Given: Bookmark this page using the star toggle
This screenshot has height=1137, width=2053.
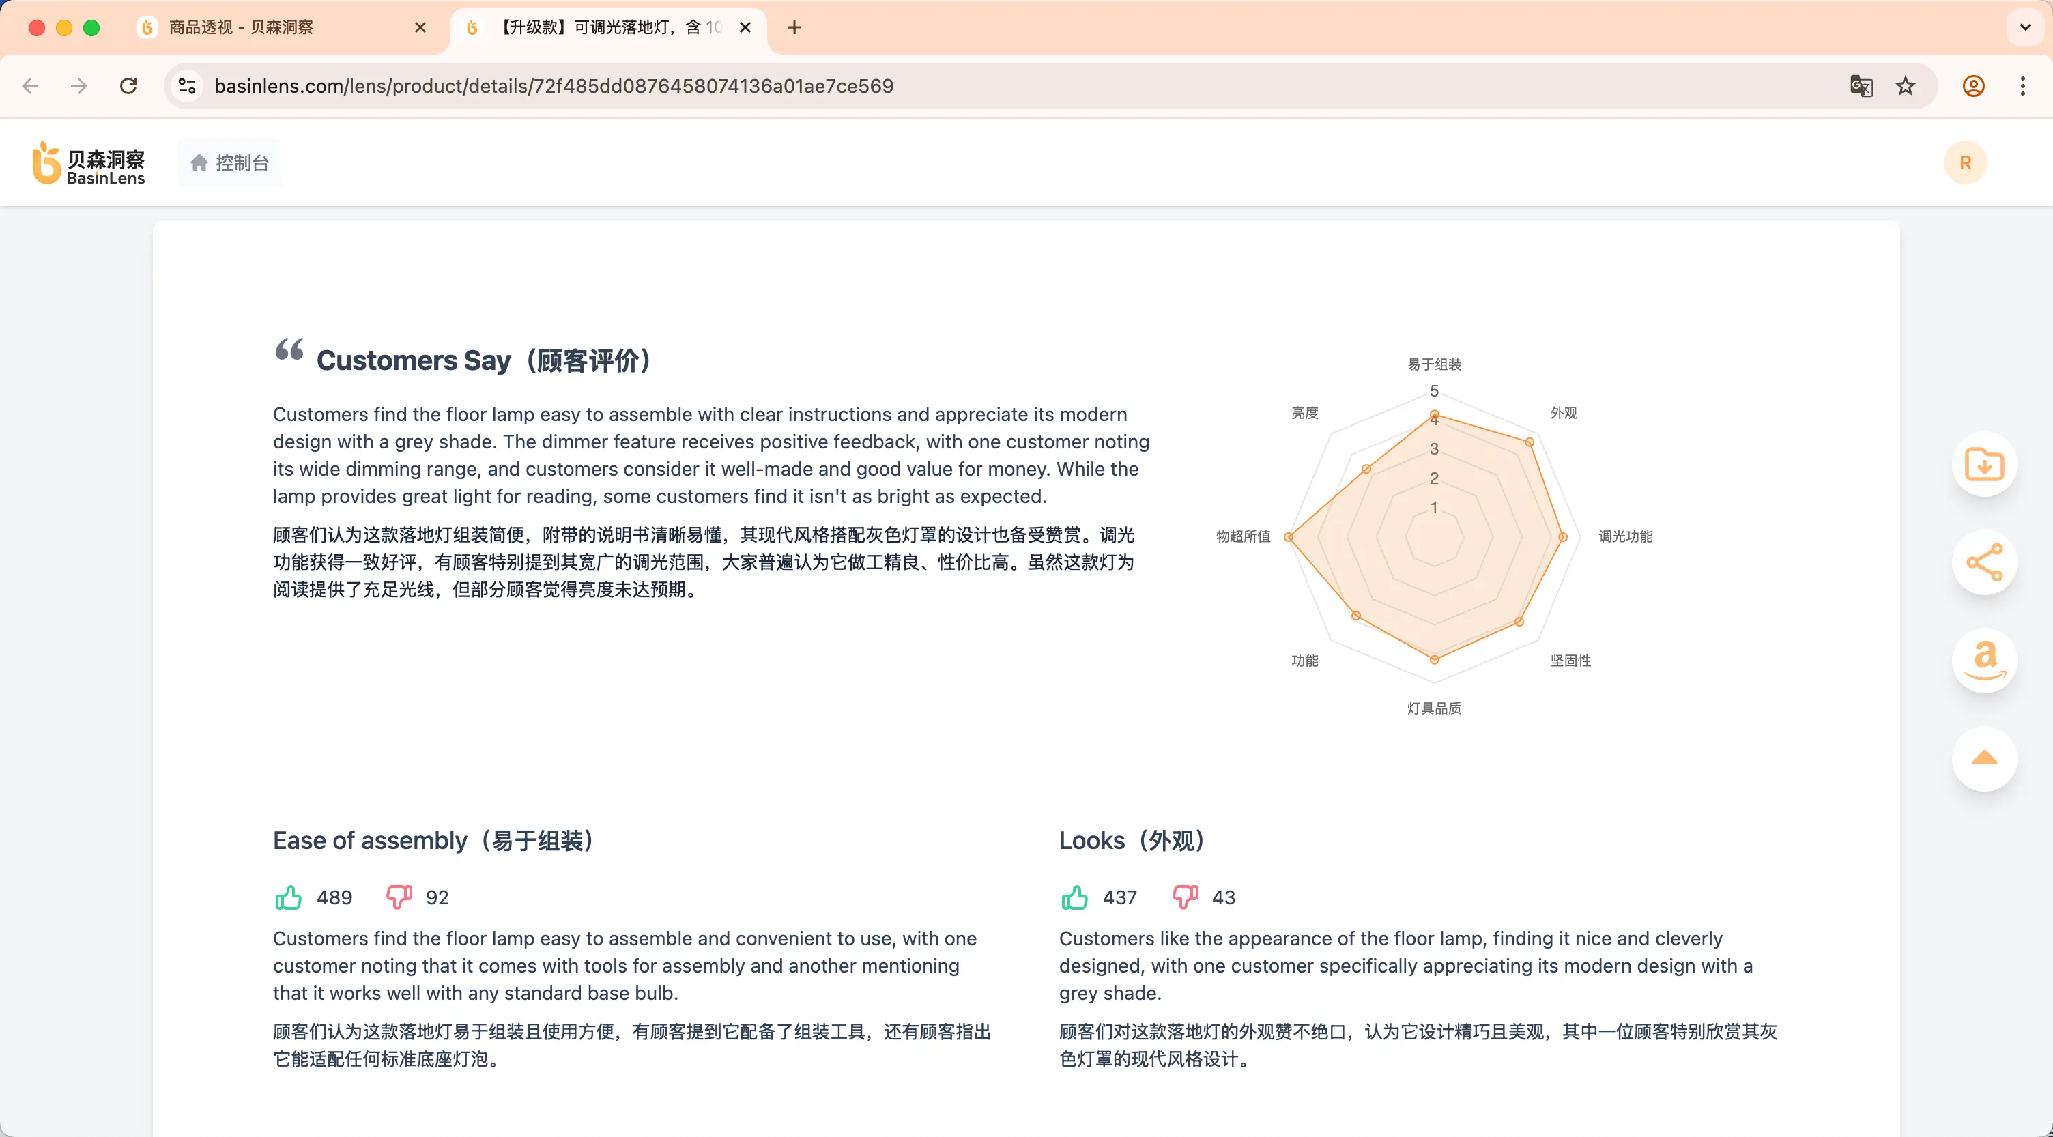Looking at the screenshot, I should 1905,86.
